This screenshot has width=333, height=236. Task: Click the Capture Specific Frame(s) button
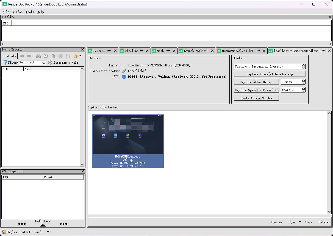256,90
